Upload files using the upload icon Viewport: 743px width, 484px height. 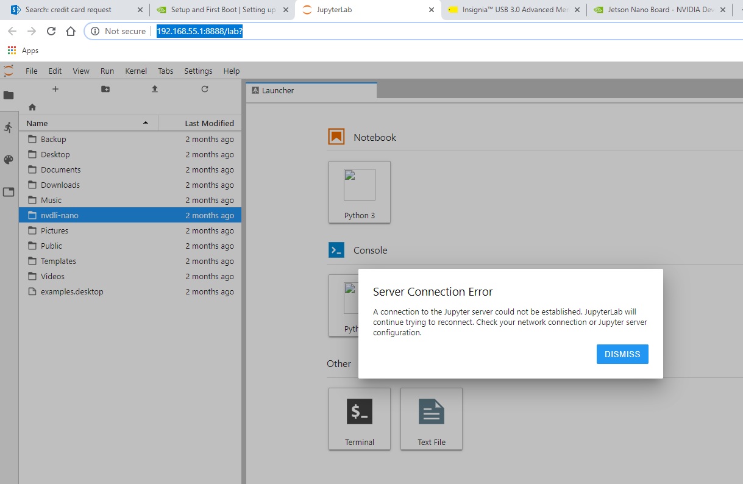[x=154, y=88]
